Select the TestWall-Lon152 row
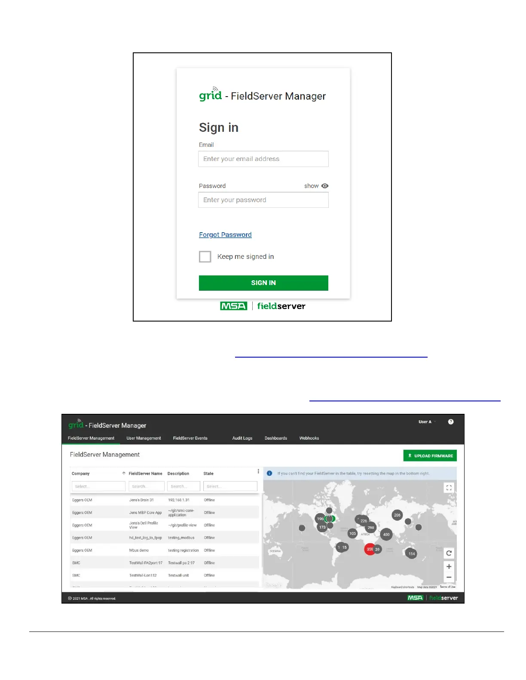The width and height of the screenshot is (526, 680). coord(165,575)
